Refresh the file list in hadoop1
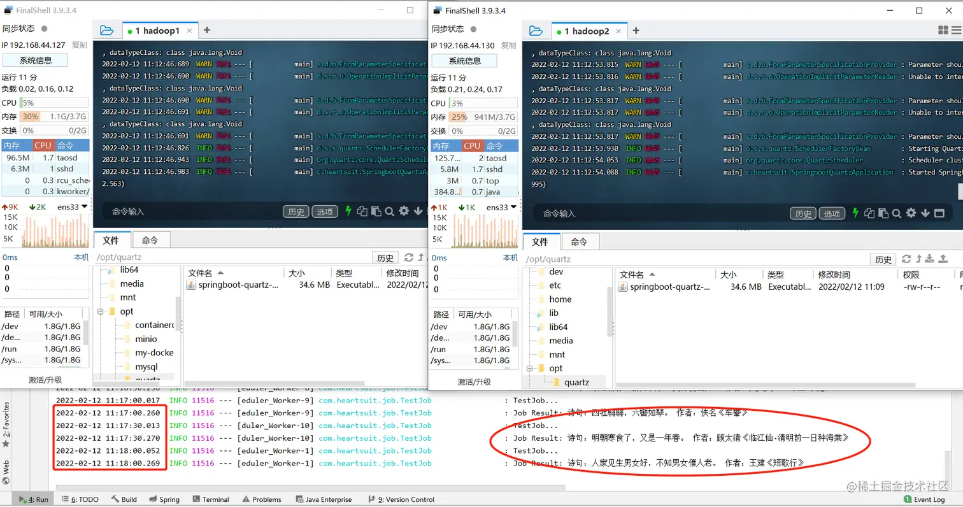Screen dimensions: 963x507 tap(408, 257)
